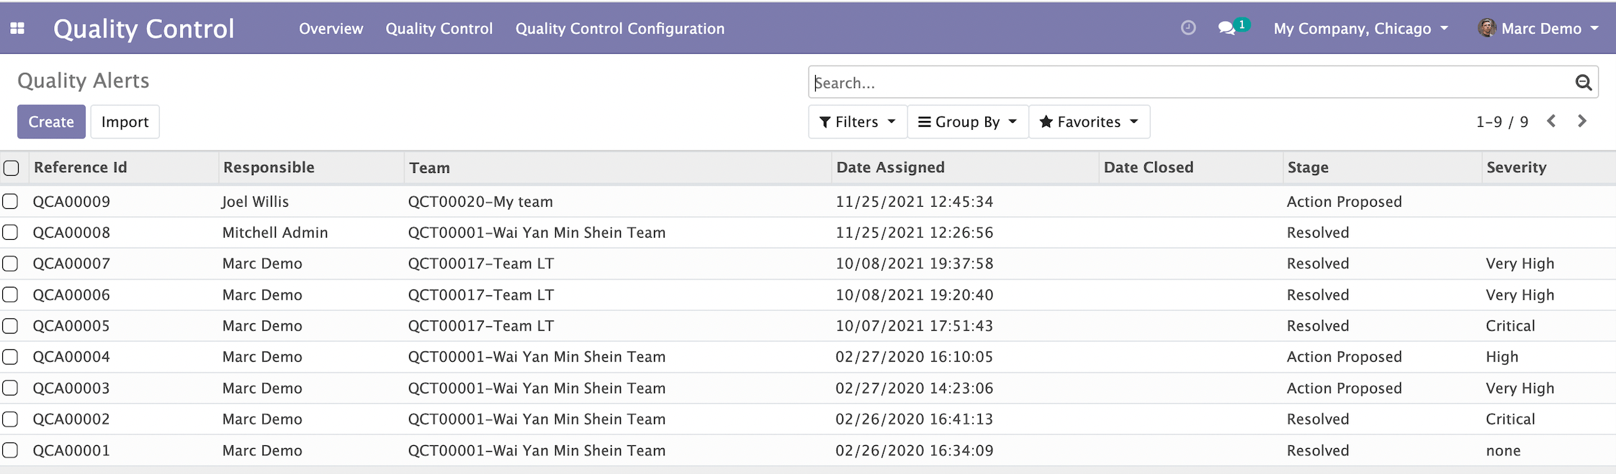Select checkbox for QCA00009 row
Image resolution: width=1616 pixels, height=474 pixels.
tap(10, 202)
